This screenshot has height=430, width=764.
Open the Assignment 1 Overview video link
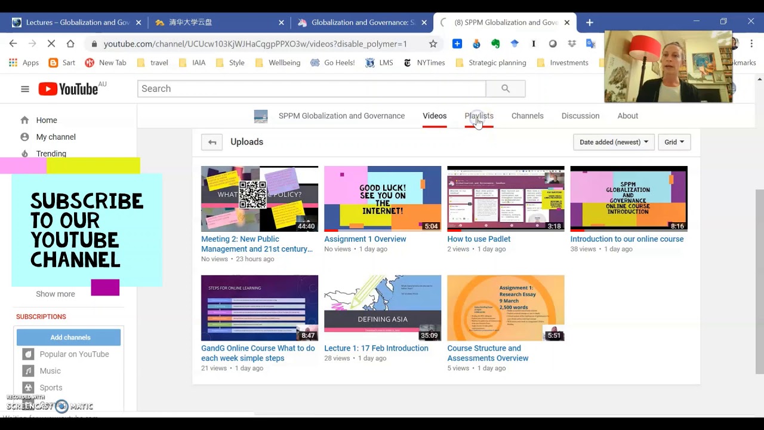pyautogui.click(x=365, y=239)
